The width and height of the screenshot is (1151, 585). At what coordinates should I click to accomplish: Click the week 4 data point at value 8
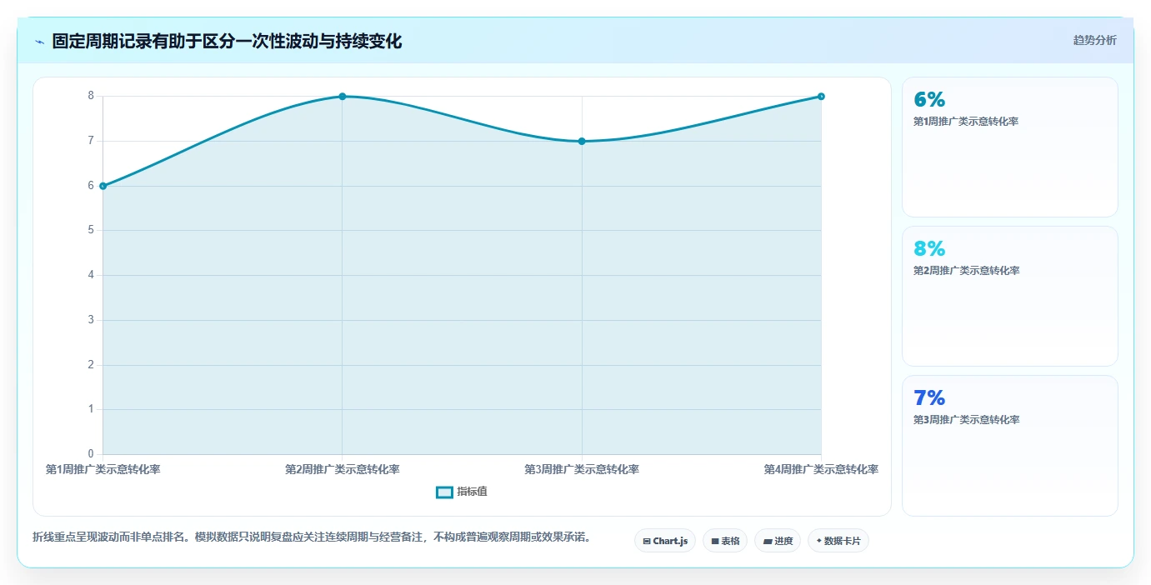coord(821,97)
